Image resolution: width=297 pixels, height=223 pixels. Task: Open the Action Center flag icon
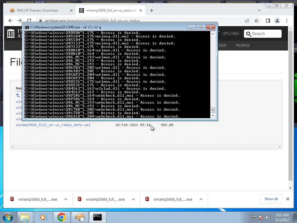pos(261,217)
